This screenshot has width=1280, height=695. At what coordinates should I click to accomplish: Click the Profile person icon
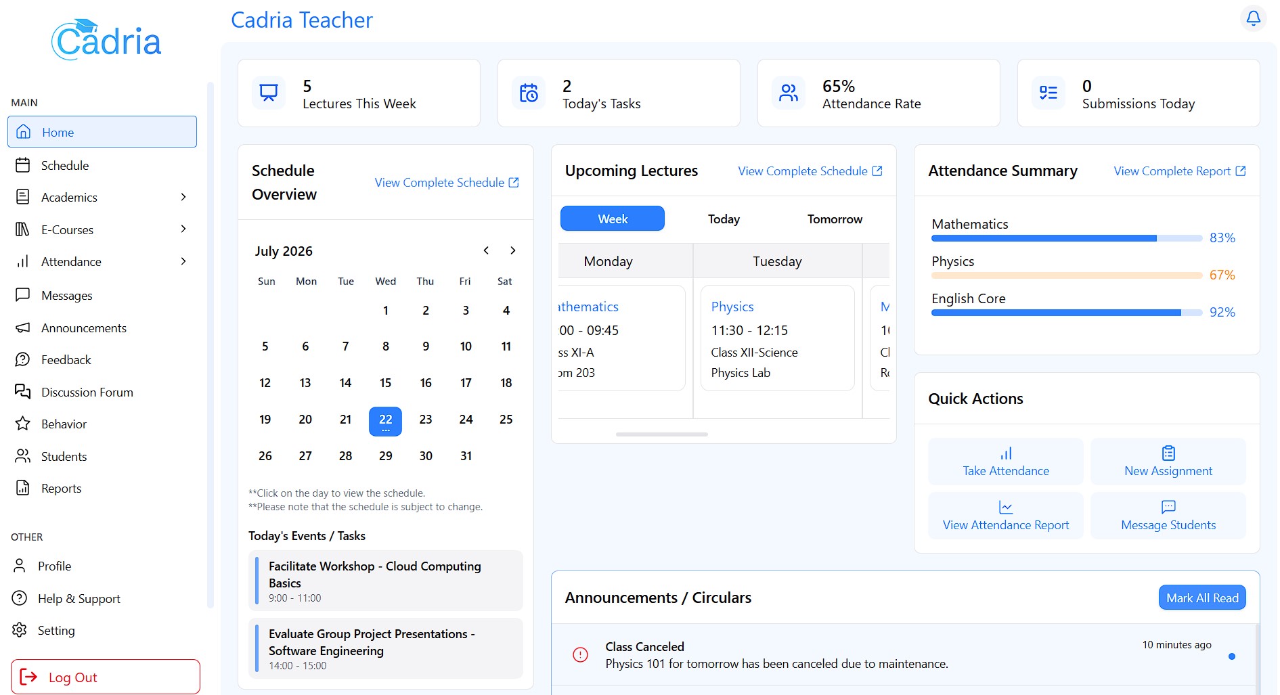coord(20,566)
